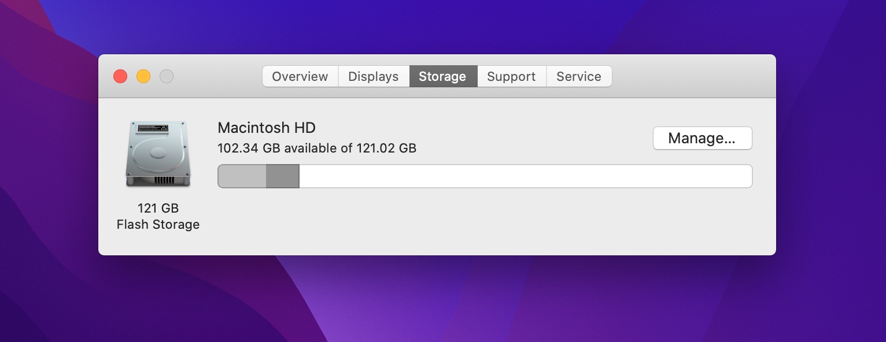Switch to the Overview tab
Viewport: 886px width, 342px height.
tap(300, 76)
